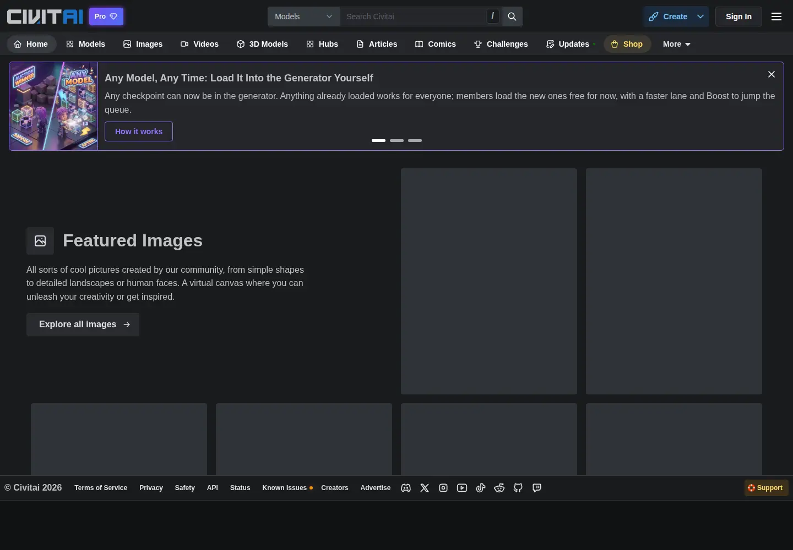793x550 pixels.
Task: Open the TikTok footer icon
Action: (481, 488)
